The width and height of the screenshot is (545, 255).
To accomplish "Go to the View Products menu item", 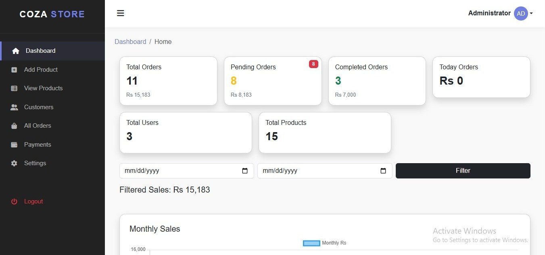I will (43, 88).
